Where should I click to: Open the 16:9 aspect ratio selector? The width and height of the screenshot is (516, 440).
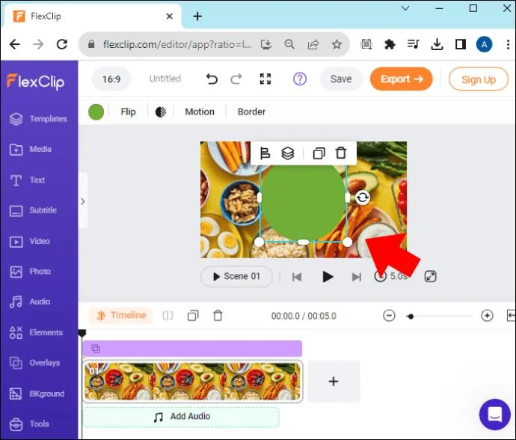click(111, 79)
